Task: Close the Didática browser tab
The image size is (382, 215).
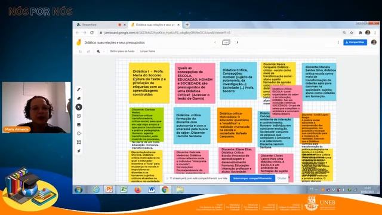Action: tap(178, 24)
